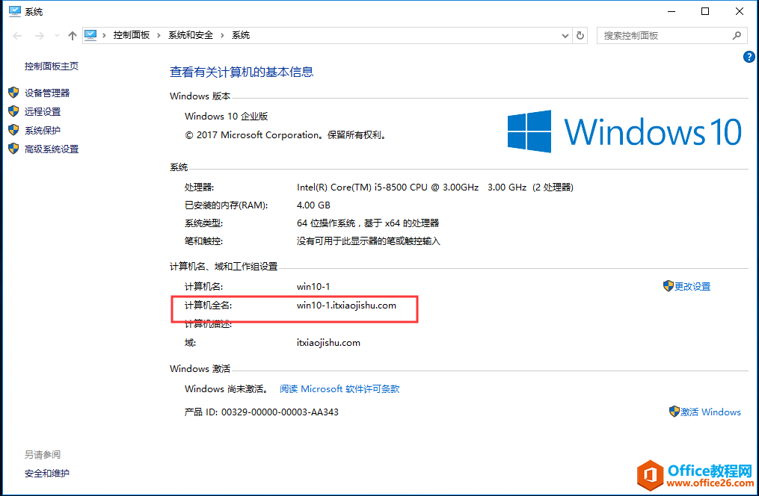Open 控制面板主页 link

[x=52, y=66]
